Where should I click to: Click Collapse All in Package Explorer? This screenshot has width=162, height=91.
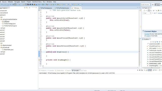[25, 8]
